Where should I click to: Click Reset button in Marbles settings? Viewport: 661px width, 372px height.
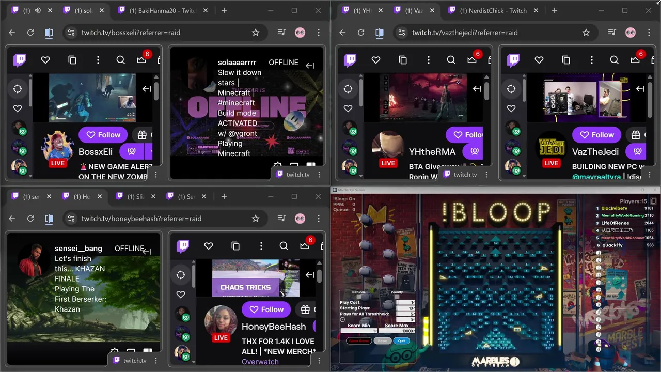click(x=383, y=340)
